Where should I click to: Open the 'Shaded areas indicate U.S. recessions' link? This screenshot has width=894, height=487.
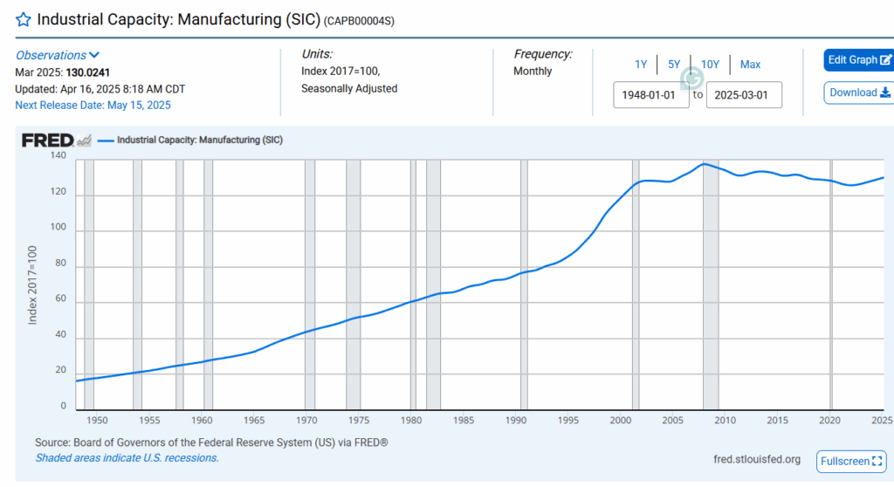(127, 458)
